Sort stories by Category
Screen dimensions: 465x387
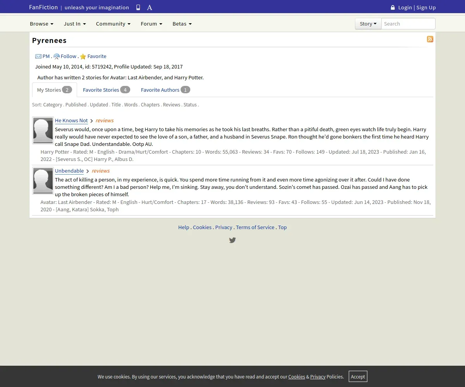pos(53,105)
